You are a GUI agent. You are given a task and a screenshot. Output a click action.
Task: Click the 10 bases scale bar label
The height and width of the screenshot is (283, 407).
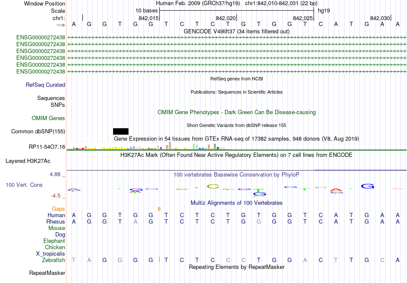(x=147, y=11)
